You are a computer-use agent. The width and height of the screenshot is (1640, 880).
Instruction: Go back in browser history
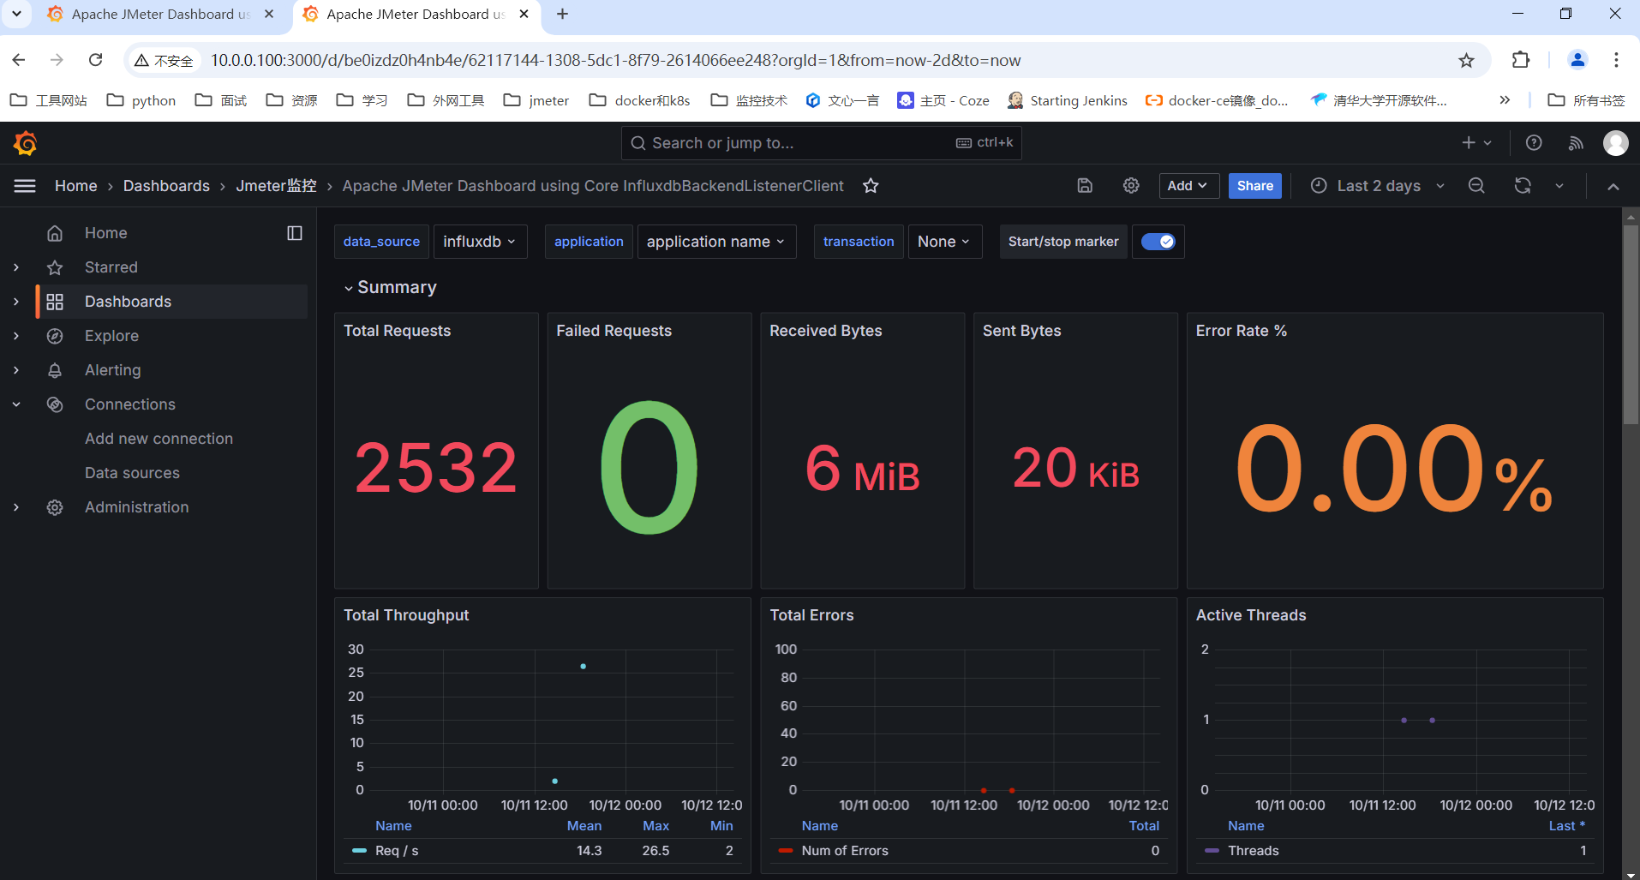coord(19,60)
